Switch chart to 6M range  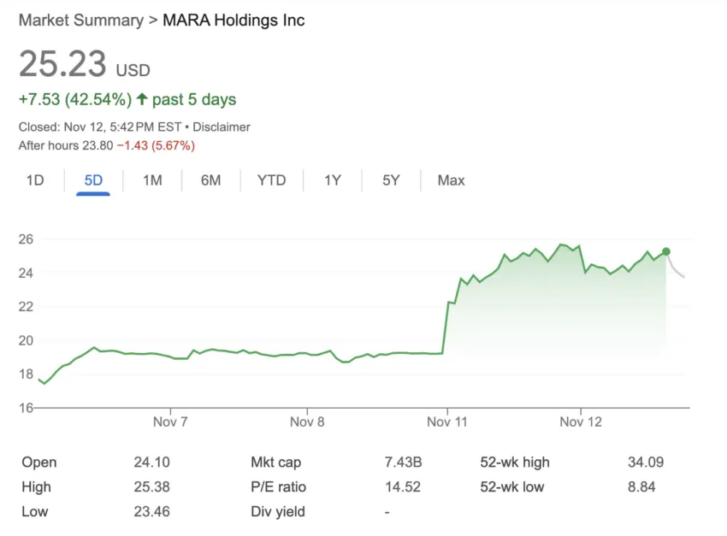[210, 180]
